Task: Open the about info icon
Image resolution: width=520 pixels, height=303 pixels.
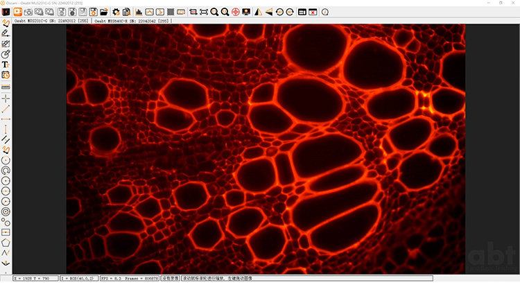Action: click(x=325, y=12)
